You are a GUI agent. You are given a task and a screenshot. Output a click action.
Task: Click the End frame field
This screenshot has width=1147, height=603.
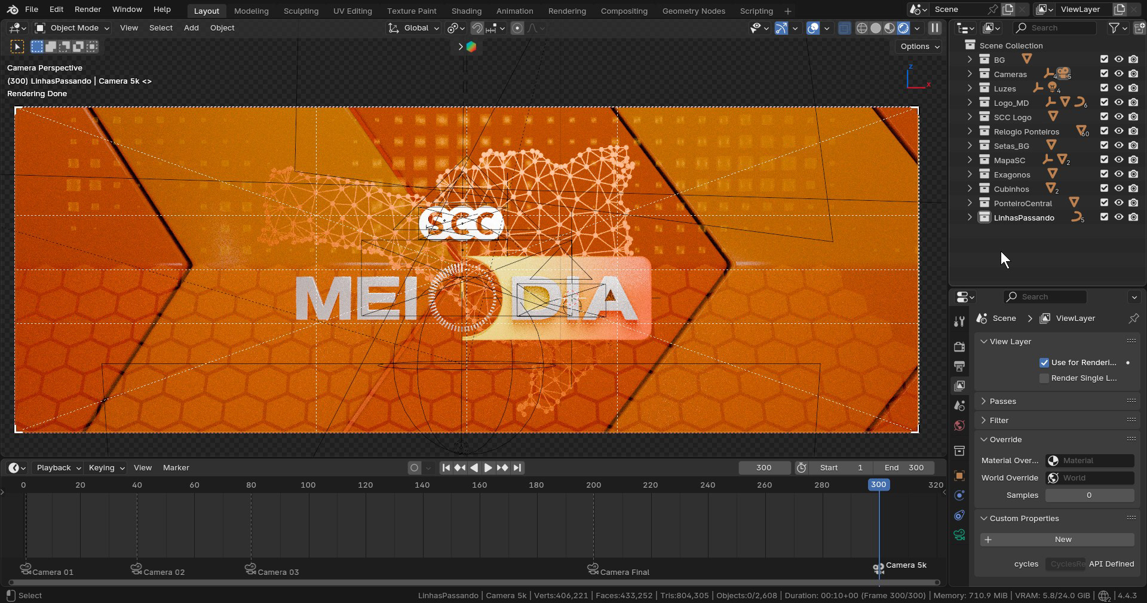[903, 468]
